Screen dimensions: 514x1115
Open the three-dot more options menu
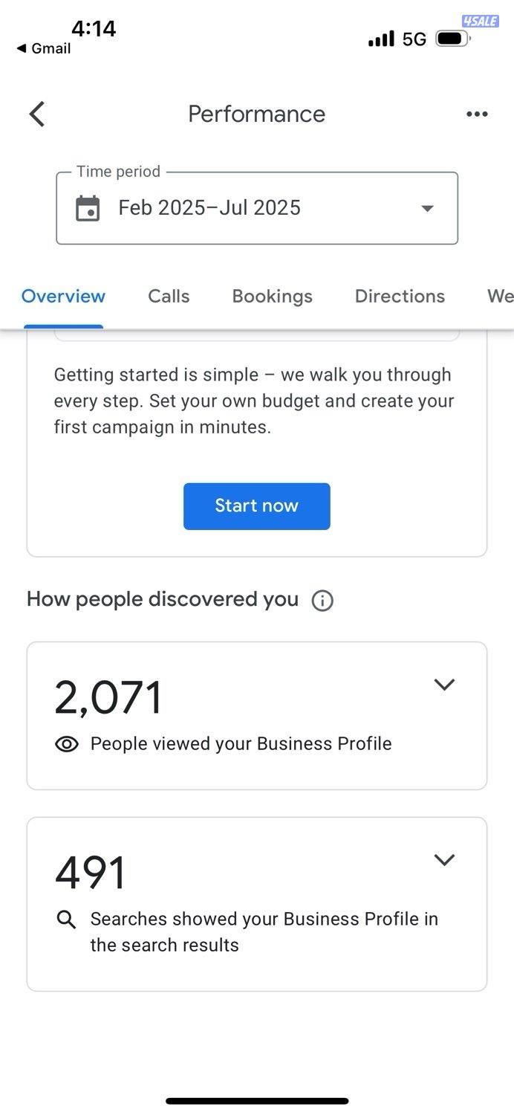pyautogui.click(x=477, y=114)
